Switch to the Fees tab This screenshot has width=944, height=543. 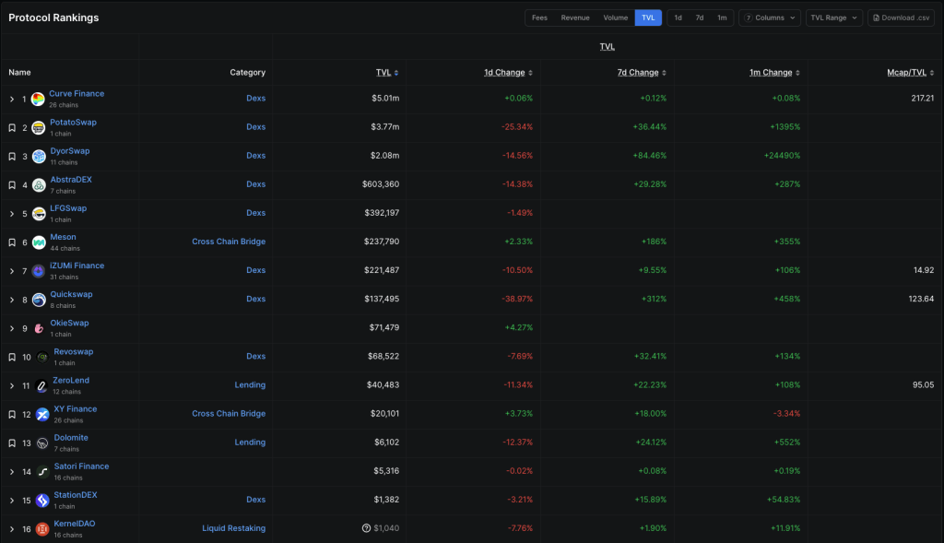pyautogui.click(x=539, y=17)
